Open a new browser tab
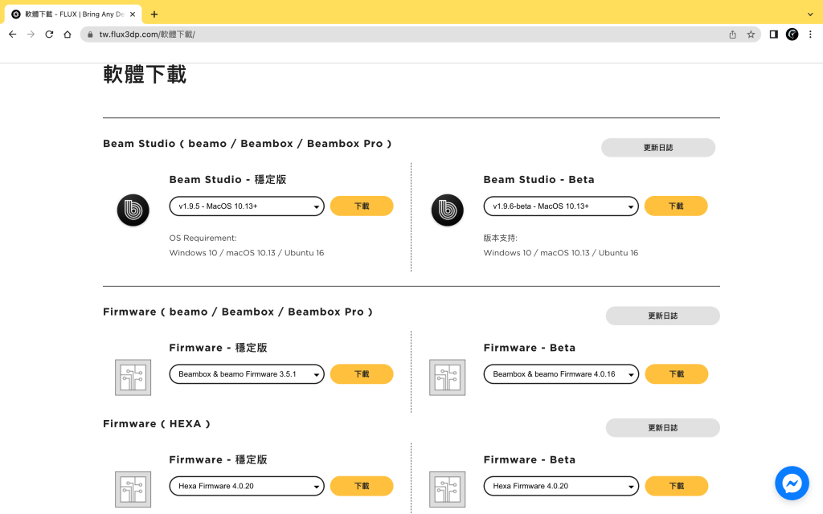The image size is (823, 514). tap(154, 14)
